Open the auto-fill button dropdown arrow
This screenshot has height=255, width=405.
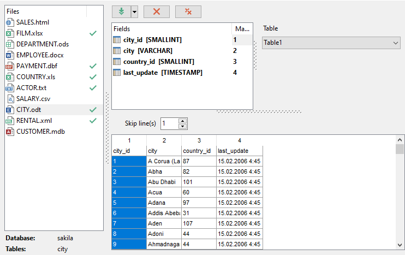(x=134, y=11)
